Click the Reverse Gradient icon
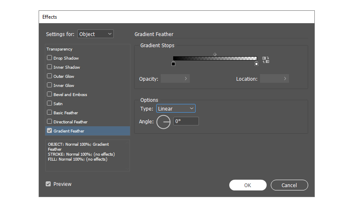 pos(266,60)
